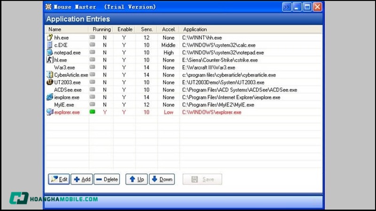Click the hh.exe help file icon
The image size is (376, 211).
coord(50,38)
